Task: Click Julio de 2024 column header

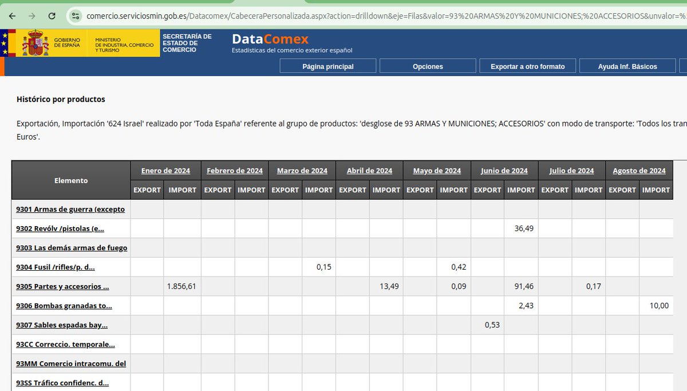Action: [x=572, y=171]
